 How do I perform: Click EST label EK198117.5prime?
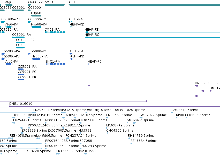point(76,125)
